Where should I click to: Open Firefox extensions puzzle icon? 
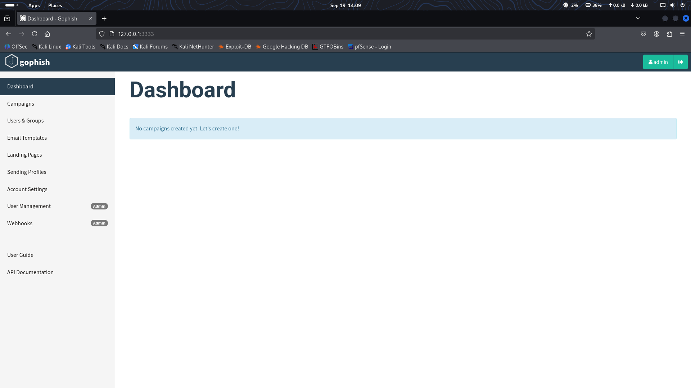(670, 34)
